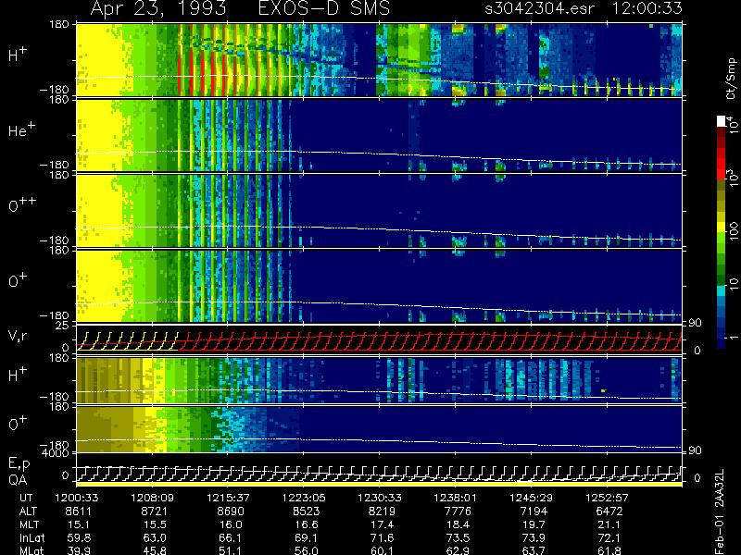Pick the red segment of the colorbar
741x555 pixels.
[x=722, y=162]
